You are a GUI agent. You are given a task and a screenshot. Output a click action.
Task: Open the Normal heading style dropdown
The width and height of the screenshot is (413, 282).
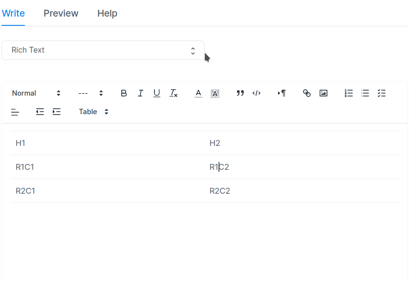coord(36,93)
